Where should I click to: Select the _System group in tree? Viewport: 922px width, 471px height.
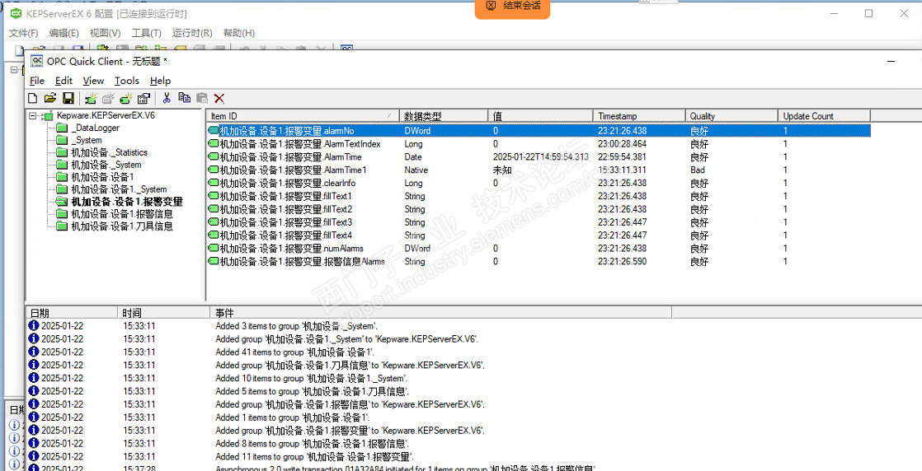[86, 140]
